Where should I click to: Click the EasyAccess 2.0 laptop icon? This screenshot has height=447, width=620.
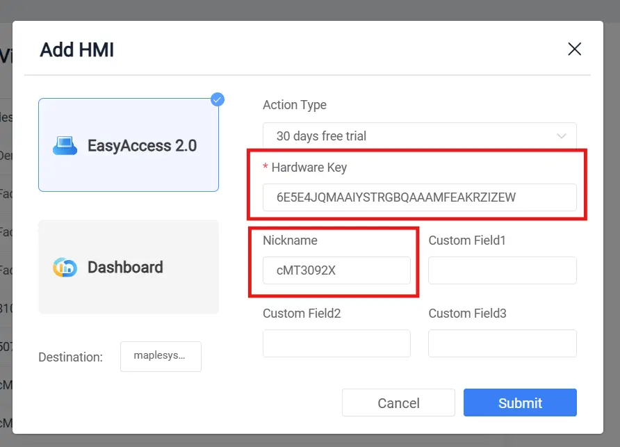65,146
